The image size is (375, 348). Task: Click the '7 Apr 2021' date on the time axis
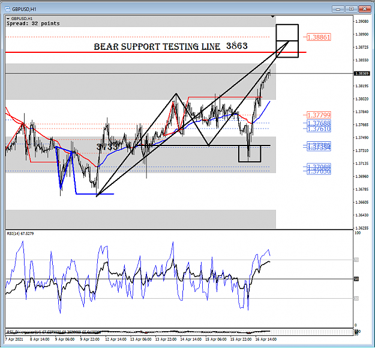14,340
